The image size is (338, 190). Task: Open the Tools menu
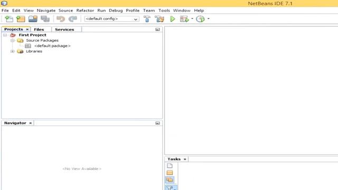(x=164, y=11)
